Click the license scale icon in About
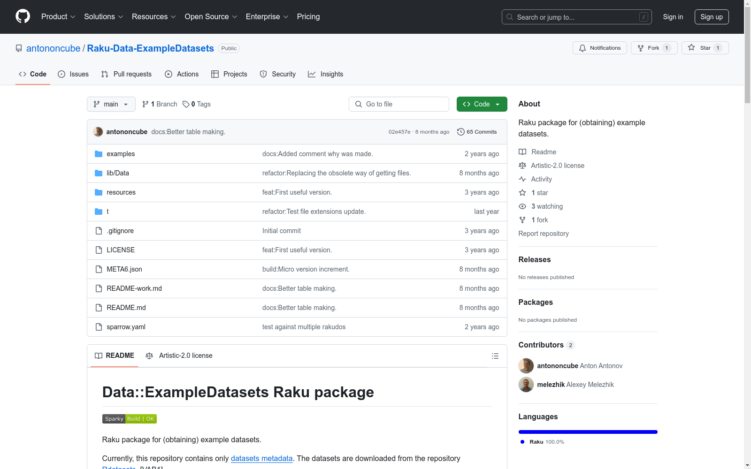The width and height of the screenshot is (751, 469). click(x=522, y=166)
